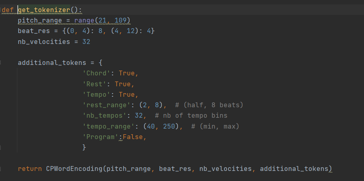The height and width of the screenshot is (181, 364).
Task: Click beat_res in its assignment line
Action: coord(34,31)
